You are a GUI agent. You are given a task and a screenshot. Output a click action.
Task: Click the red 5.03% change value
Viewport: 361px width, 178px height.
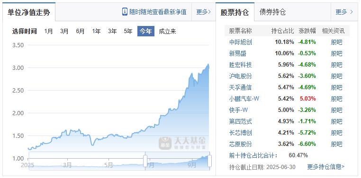pos(308,99)
